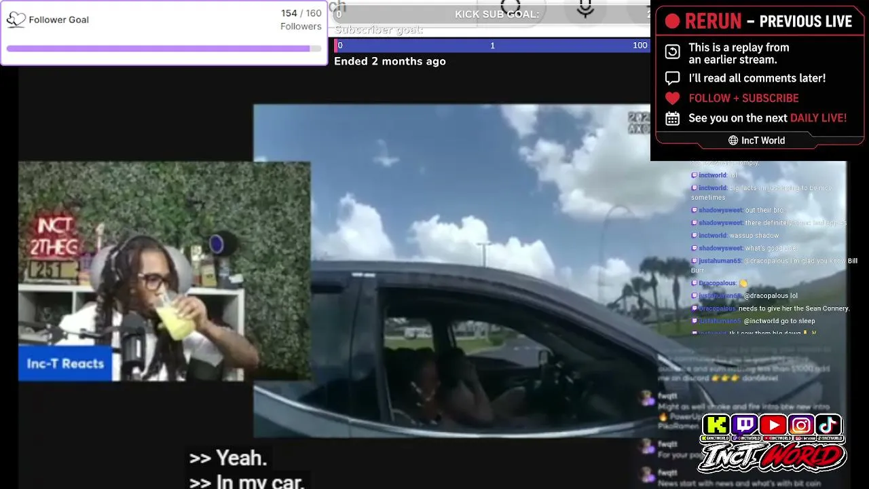This screenshot has height=489, width=869.
Task: Click the 'KICK SUB GOAL:' label
Action: [497, 14]
